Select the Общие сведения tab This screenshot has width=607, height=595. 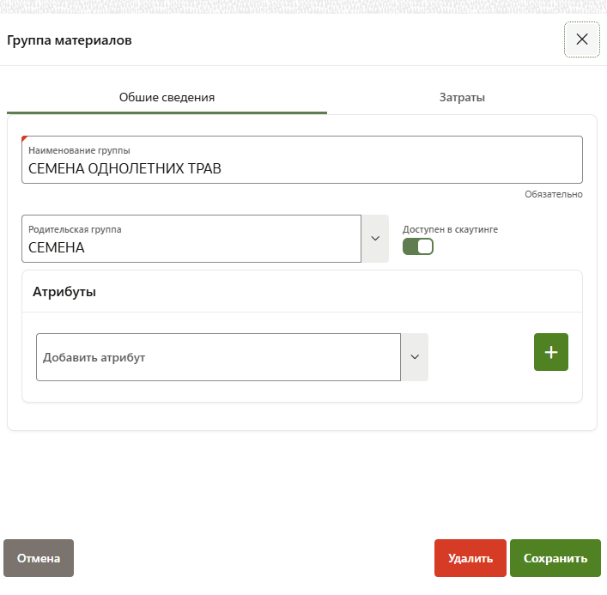coord(167,97)
